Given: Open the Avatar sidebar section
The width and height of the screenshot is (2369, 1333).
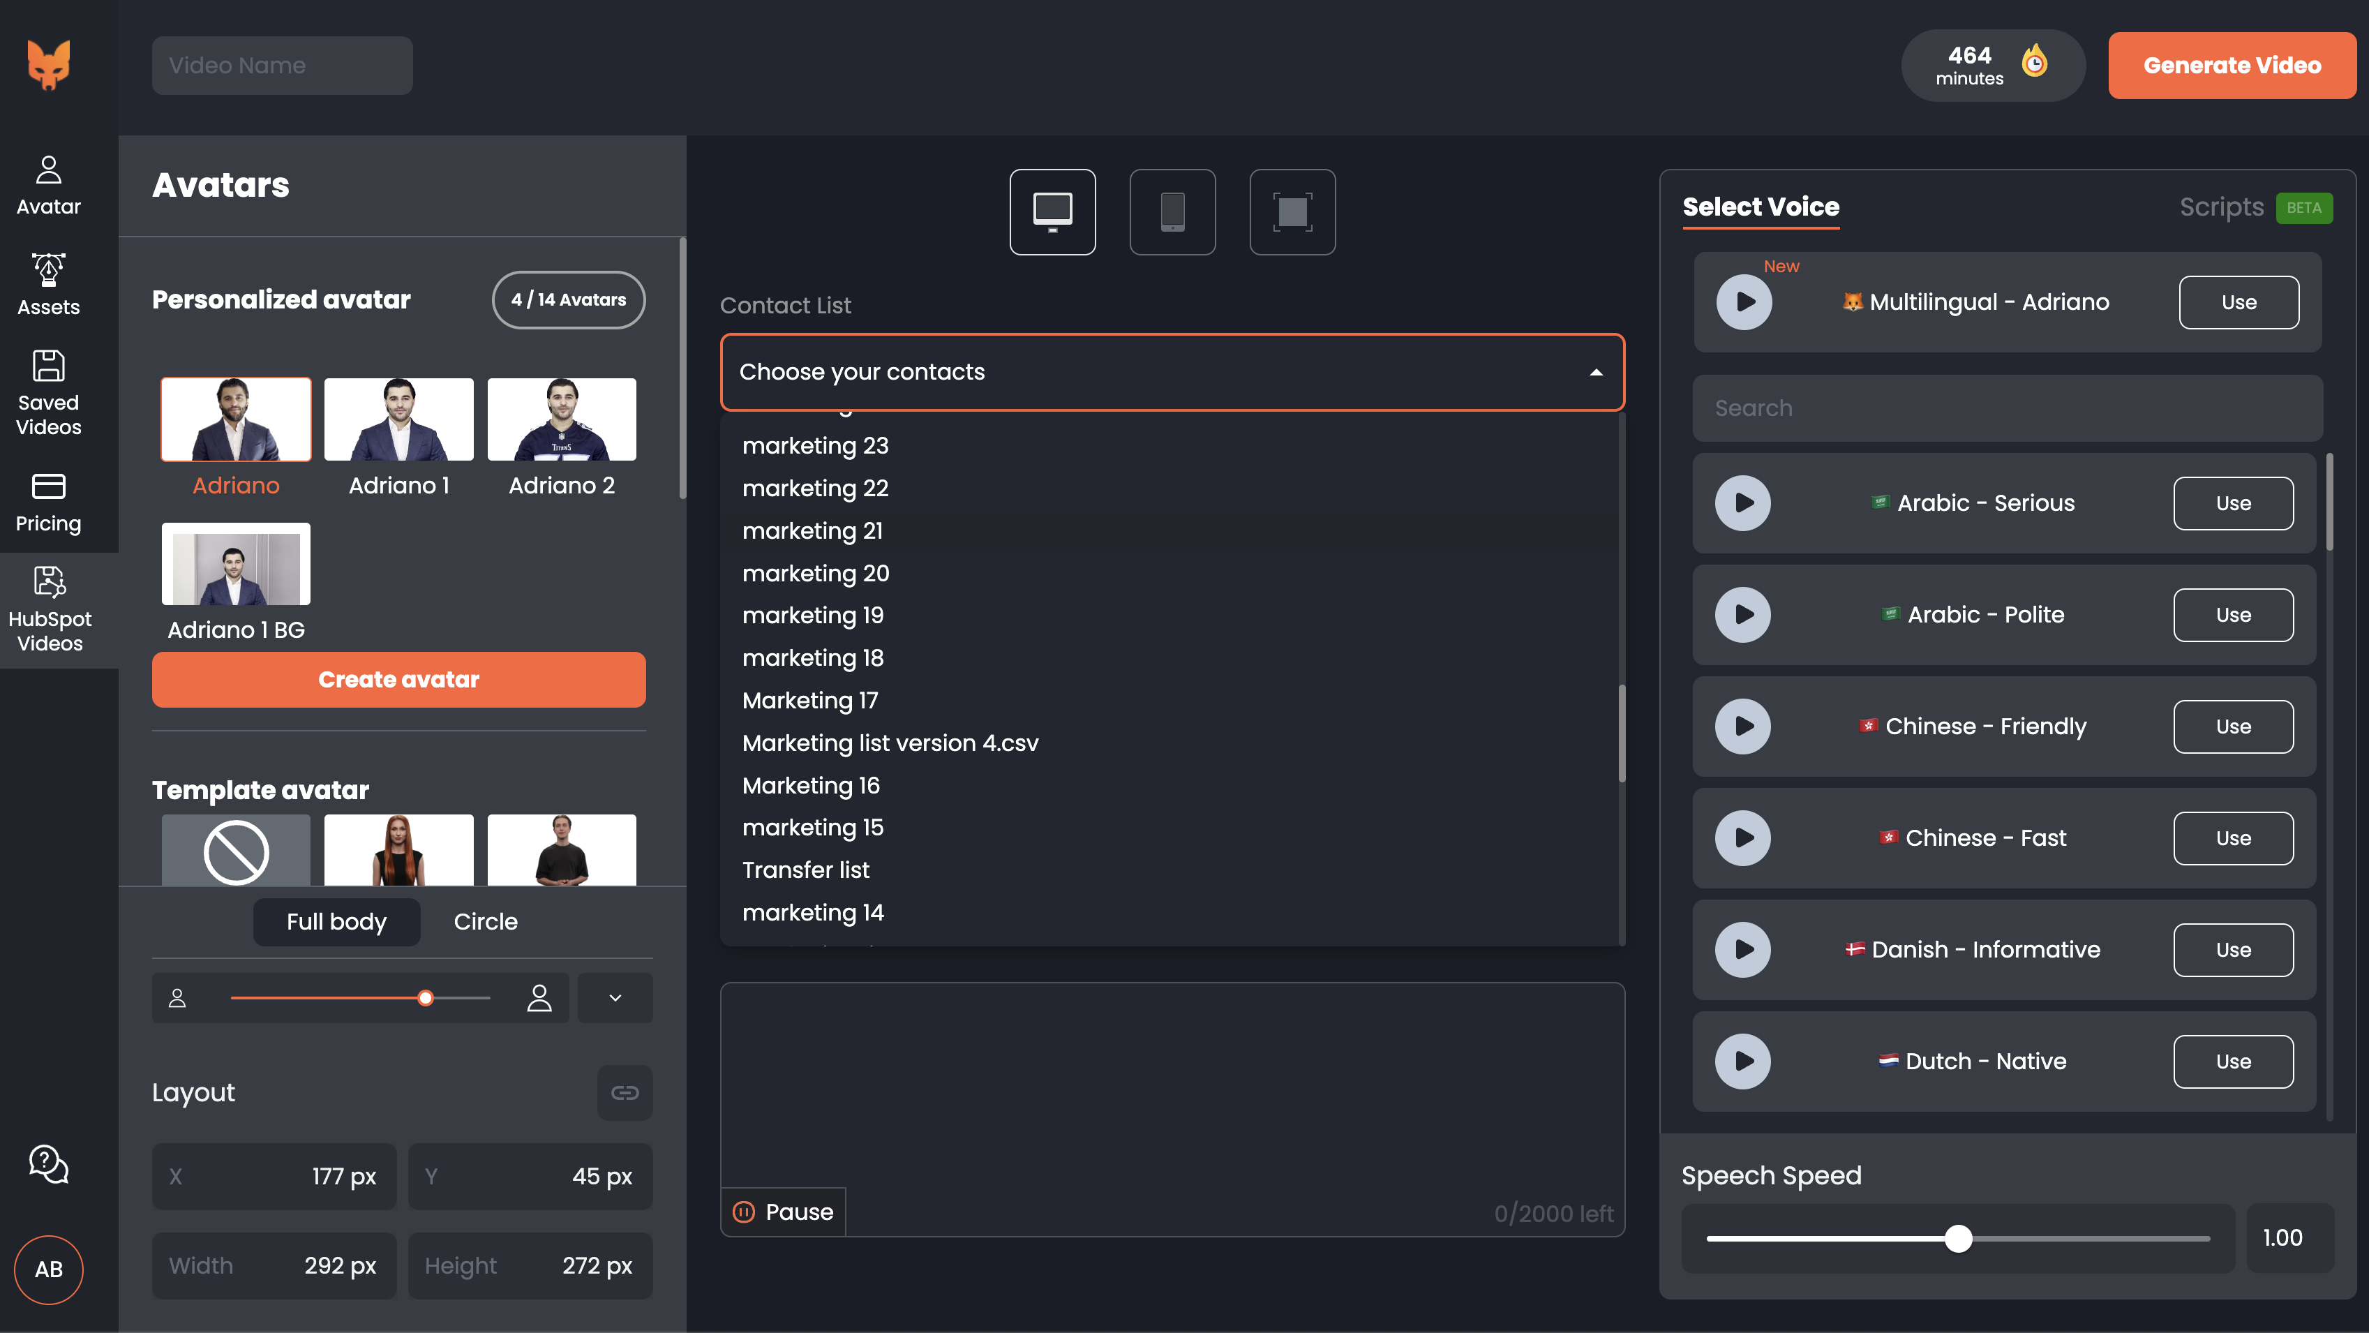Looking at the screenshot, I should tap(49, 186).
